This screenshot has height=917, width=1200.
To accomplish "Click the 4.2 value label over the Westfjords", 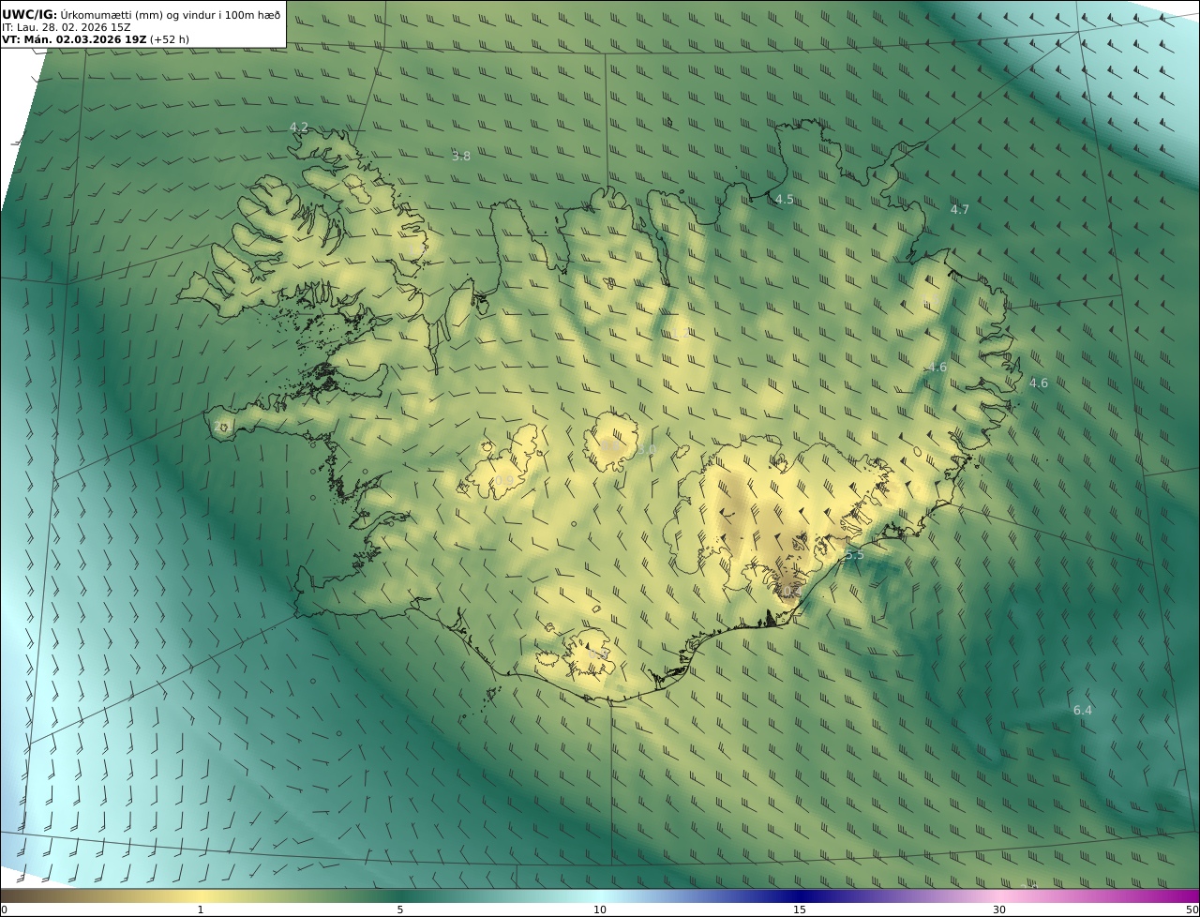I will pyautogui.click(x=298, y=128).
